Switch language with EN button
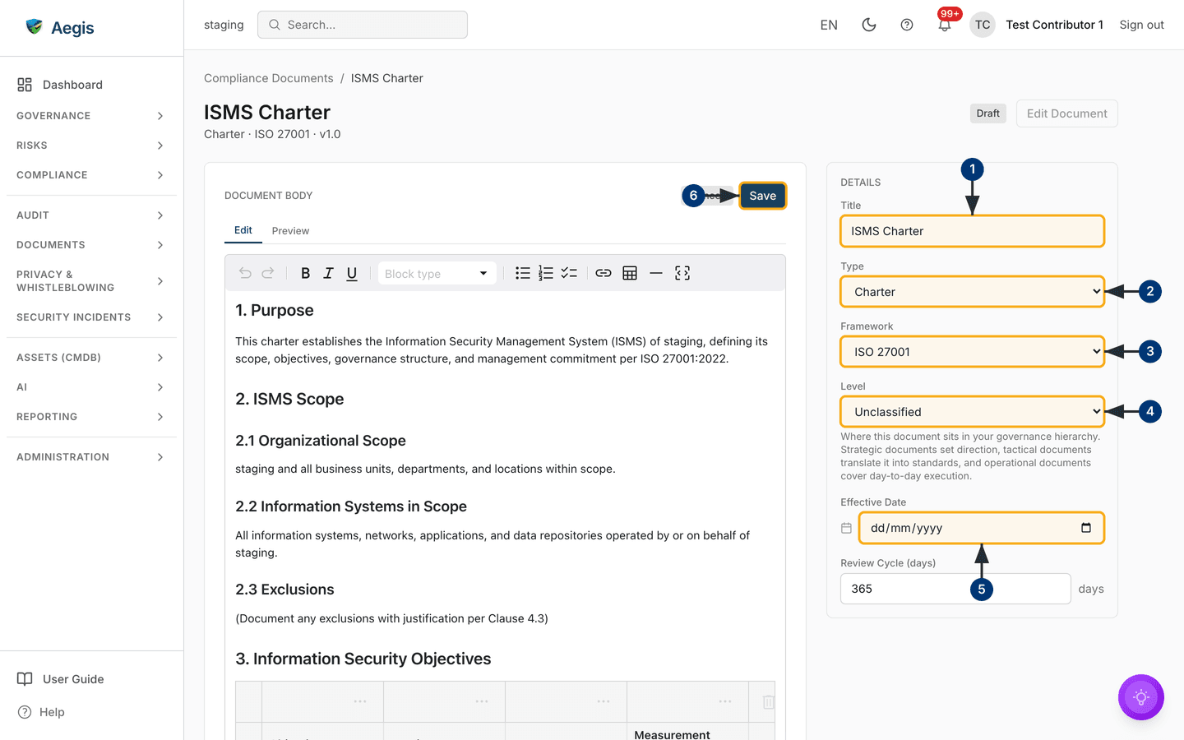 [829, 25]
